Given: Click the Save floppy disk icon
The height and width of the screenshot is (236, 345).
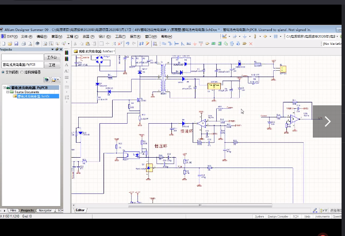Looking at the screenshot, I should pyautogui.click(x=16, y=44).
